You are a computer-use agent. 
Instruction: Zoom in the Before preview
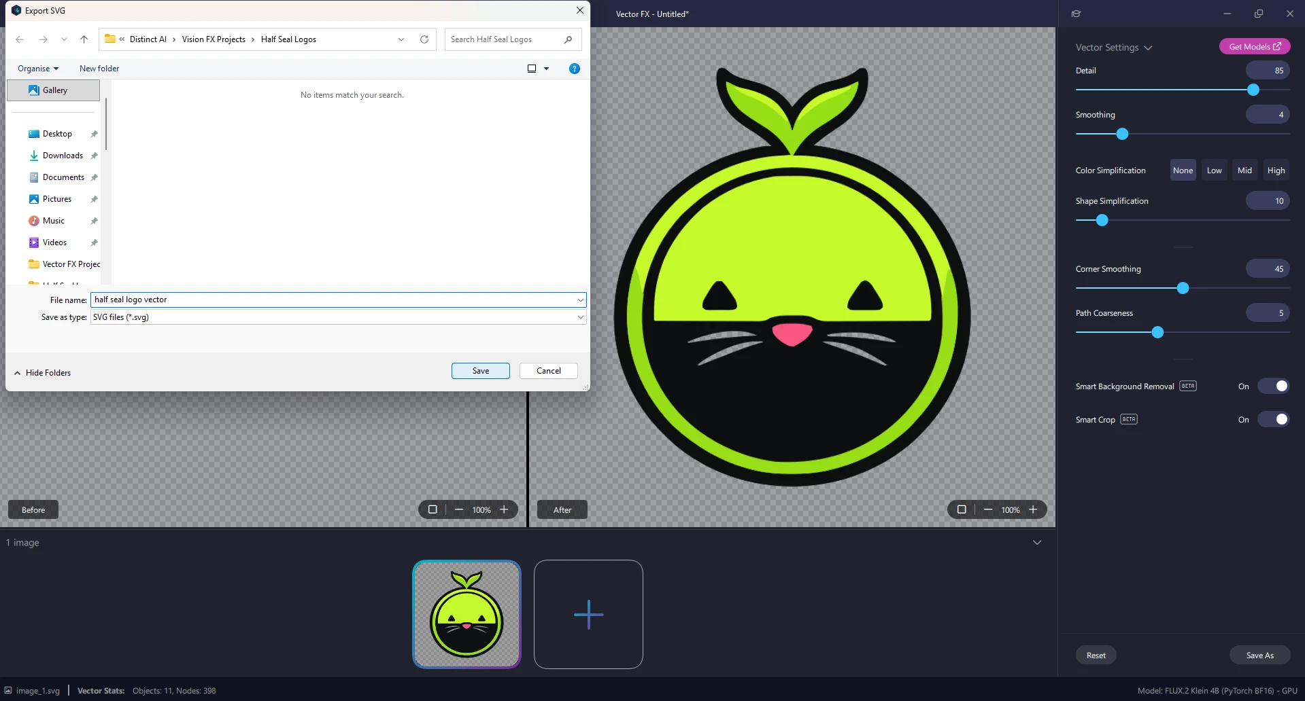click(504, 509)
